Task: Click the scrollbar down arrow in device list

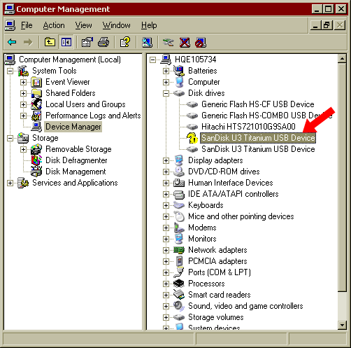Action: [342, 325]
